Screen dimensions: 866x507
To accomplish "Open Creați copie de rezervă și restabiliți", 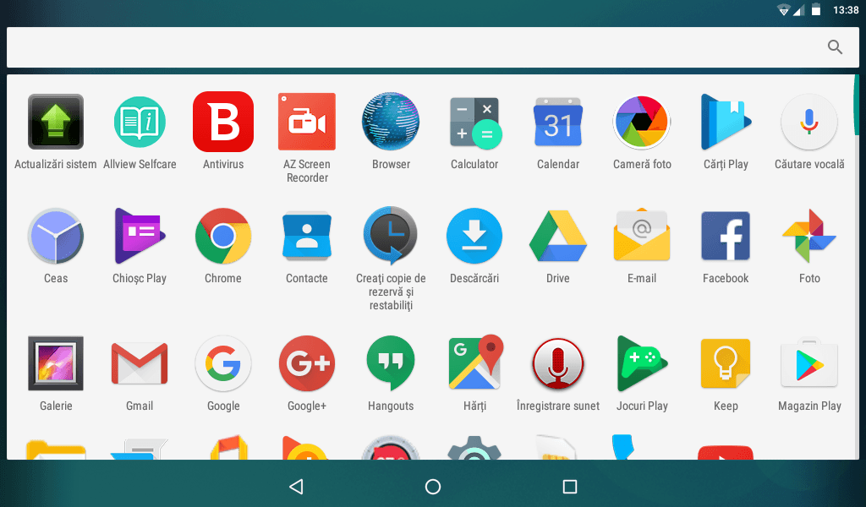I will [391, 237].
